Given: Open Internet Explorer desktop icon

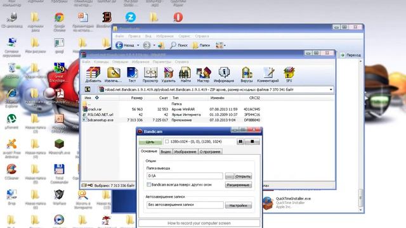Looking at the screenshot, I should [11, 98].
